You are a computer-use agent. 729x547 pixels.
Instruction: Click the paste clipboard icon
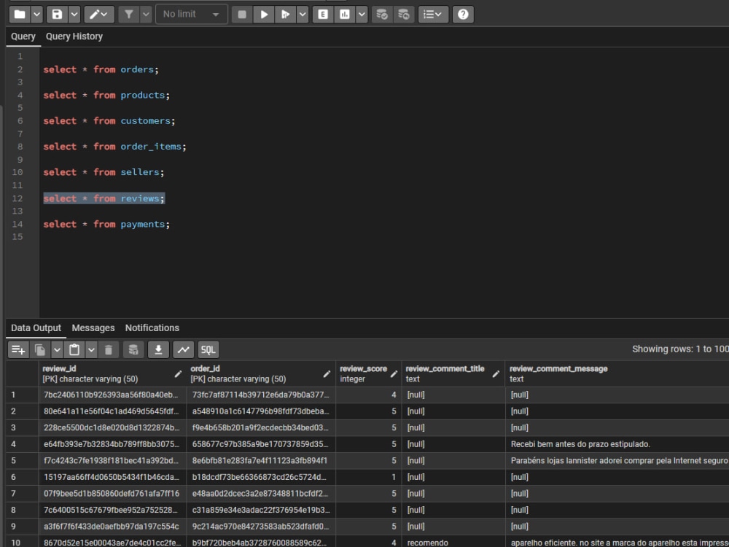pyautogui.click(x=74, y=350)
